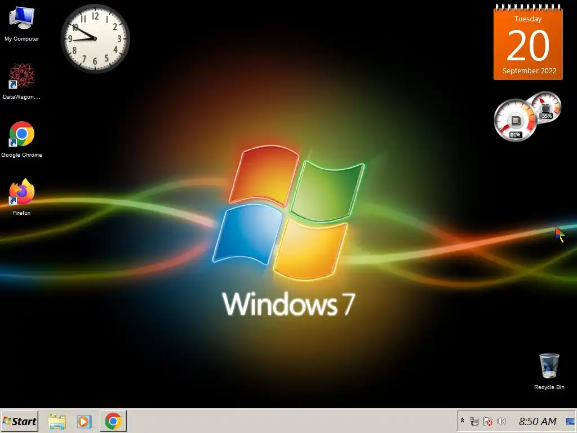Click the CPU meter gauge showing 01%
577x433 pixels.
(515, 121)
